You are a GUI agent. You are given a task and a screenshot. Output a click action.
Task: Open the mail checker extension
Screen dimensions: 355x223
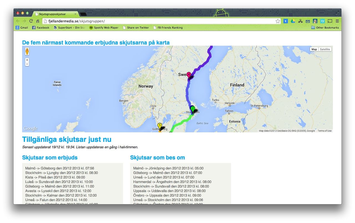tap(308, 21)
